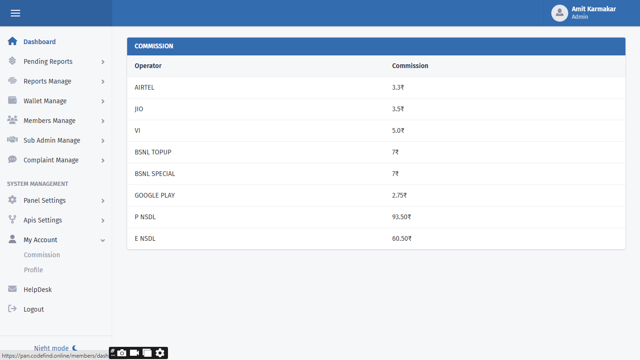Click the Panel Settings gear icon
Screen dimensions: 640x360
tap(13, 200)
